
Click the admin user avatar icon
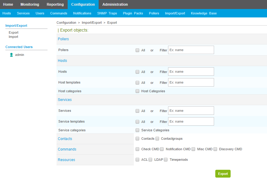pyautogui.click(x=11, y=55)
